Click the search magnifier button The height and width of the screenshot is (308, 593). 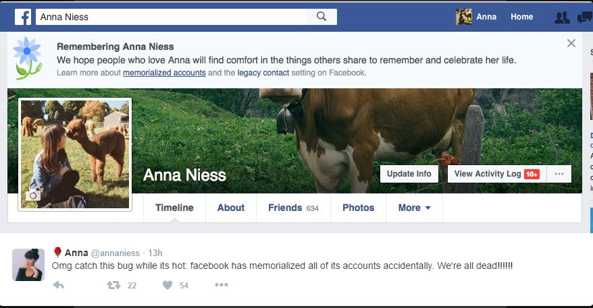321,17
